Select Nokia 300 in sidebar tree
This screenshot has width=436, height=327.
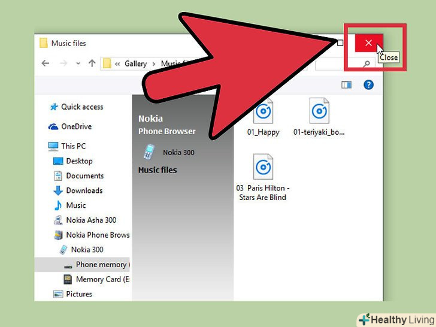87,249
